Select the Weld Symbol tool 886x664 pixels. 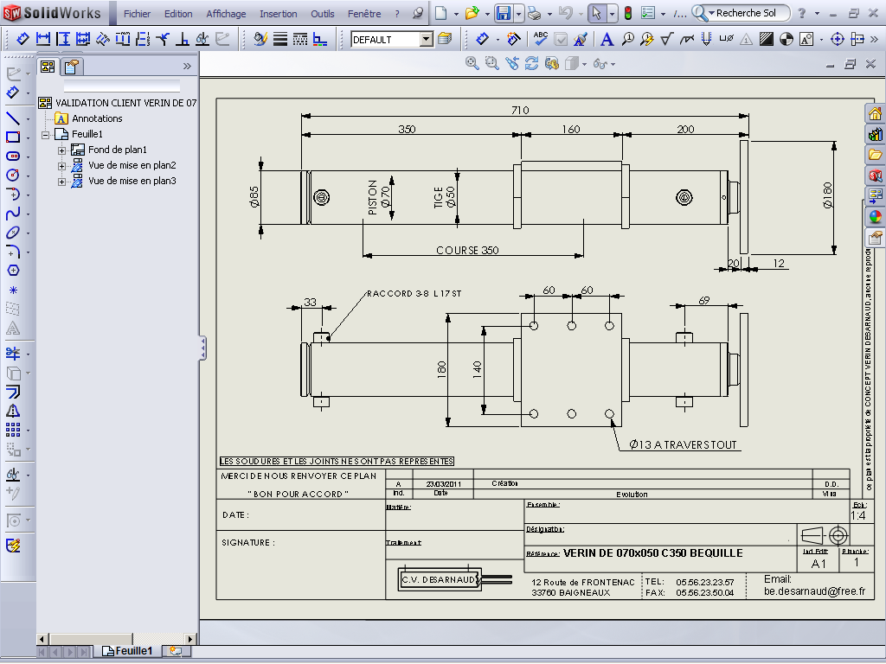[686, 39]
